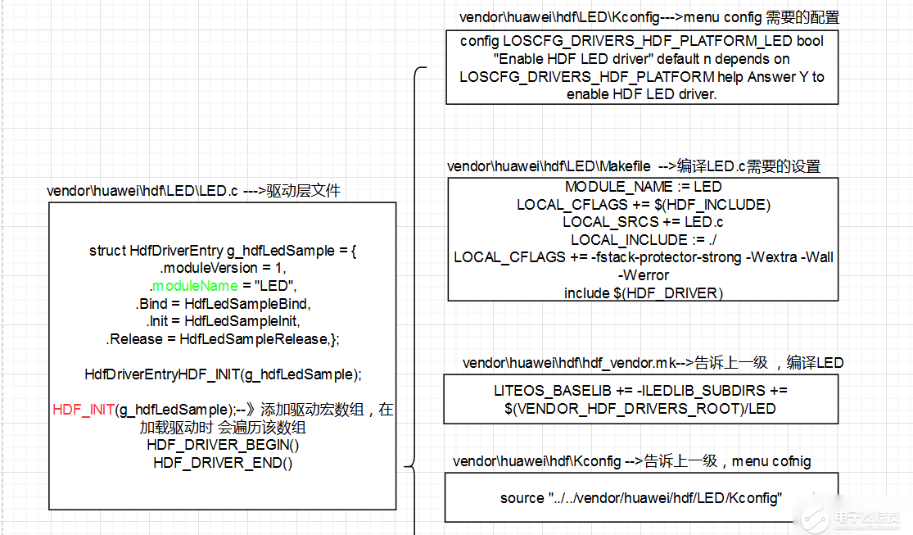The width and height of the screenshot is (913, 535).
Task: Click the LED\Kconfig menu config heading
Action: pyautogui.click(x=649, y=17)
